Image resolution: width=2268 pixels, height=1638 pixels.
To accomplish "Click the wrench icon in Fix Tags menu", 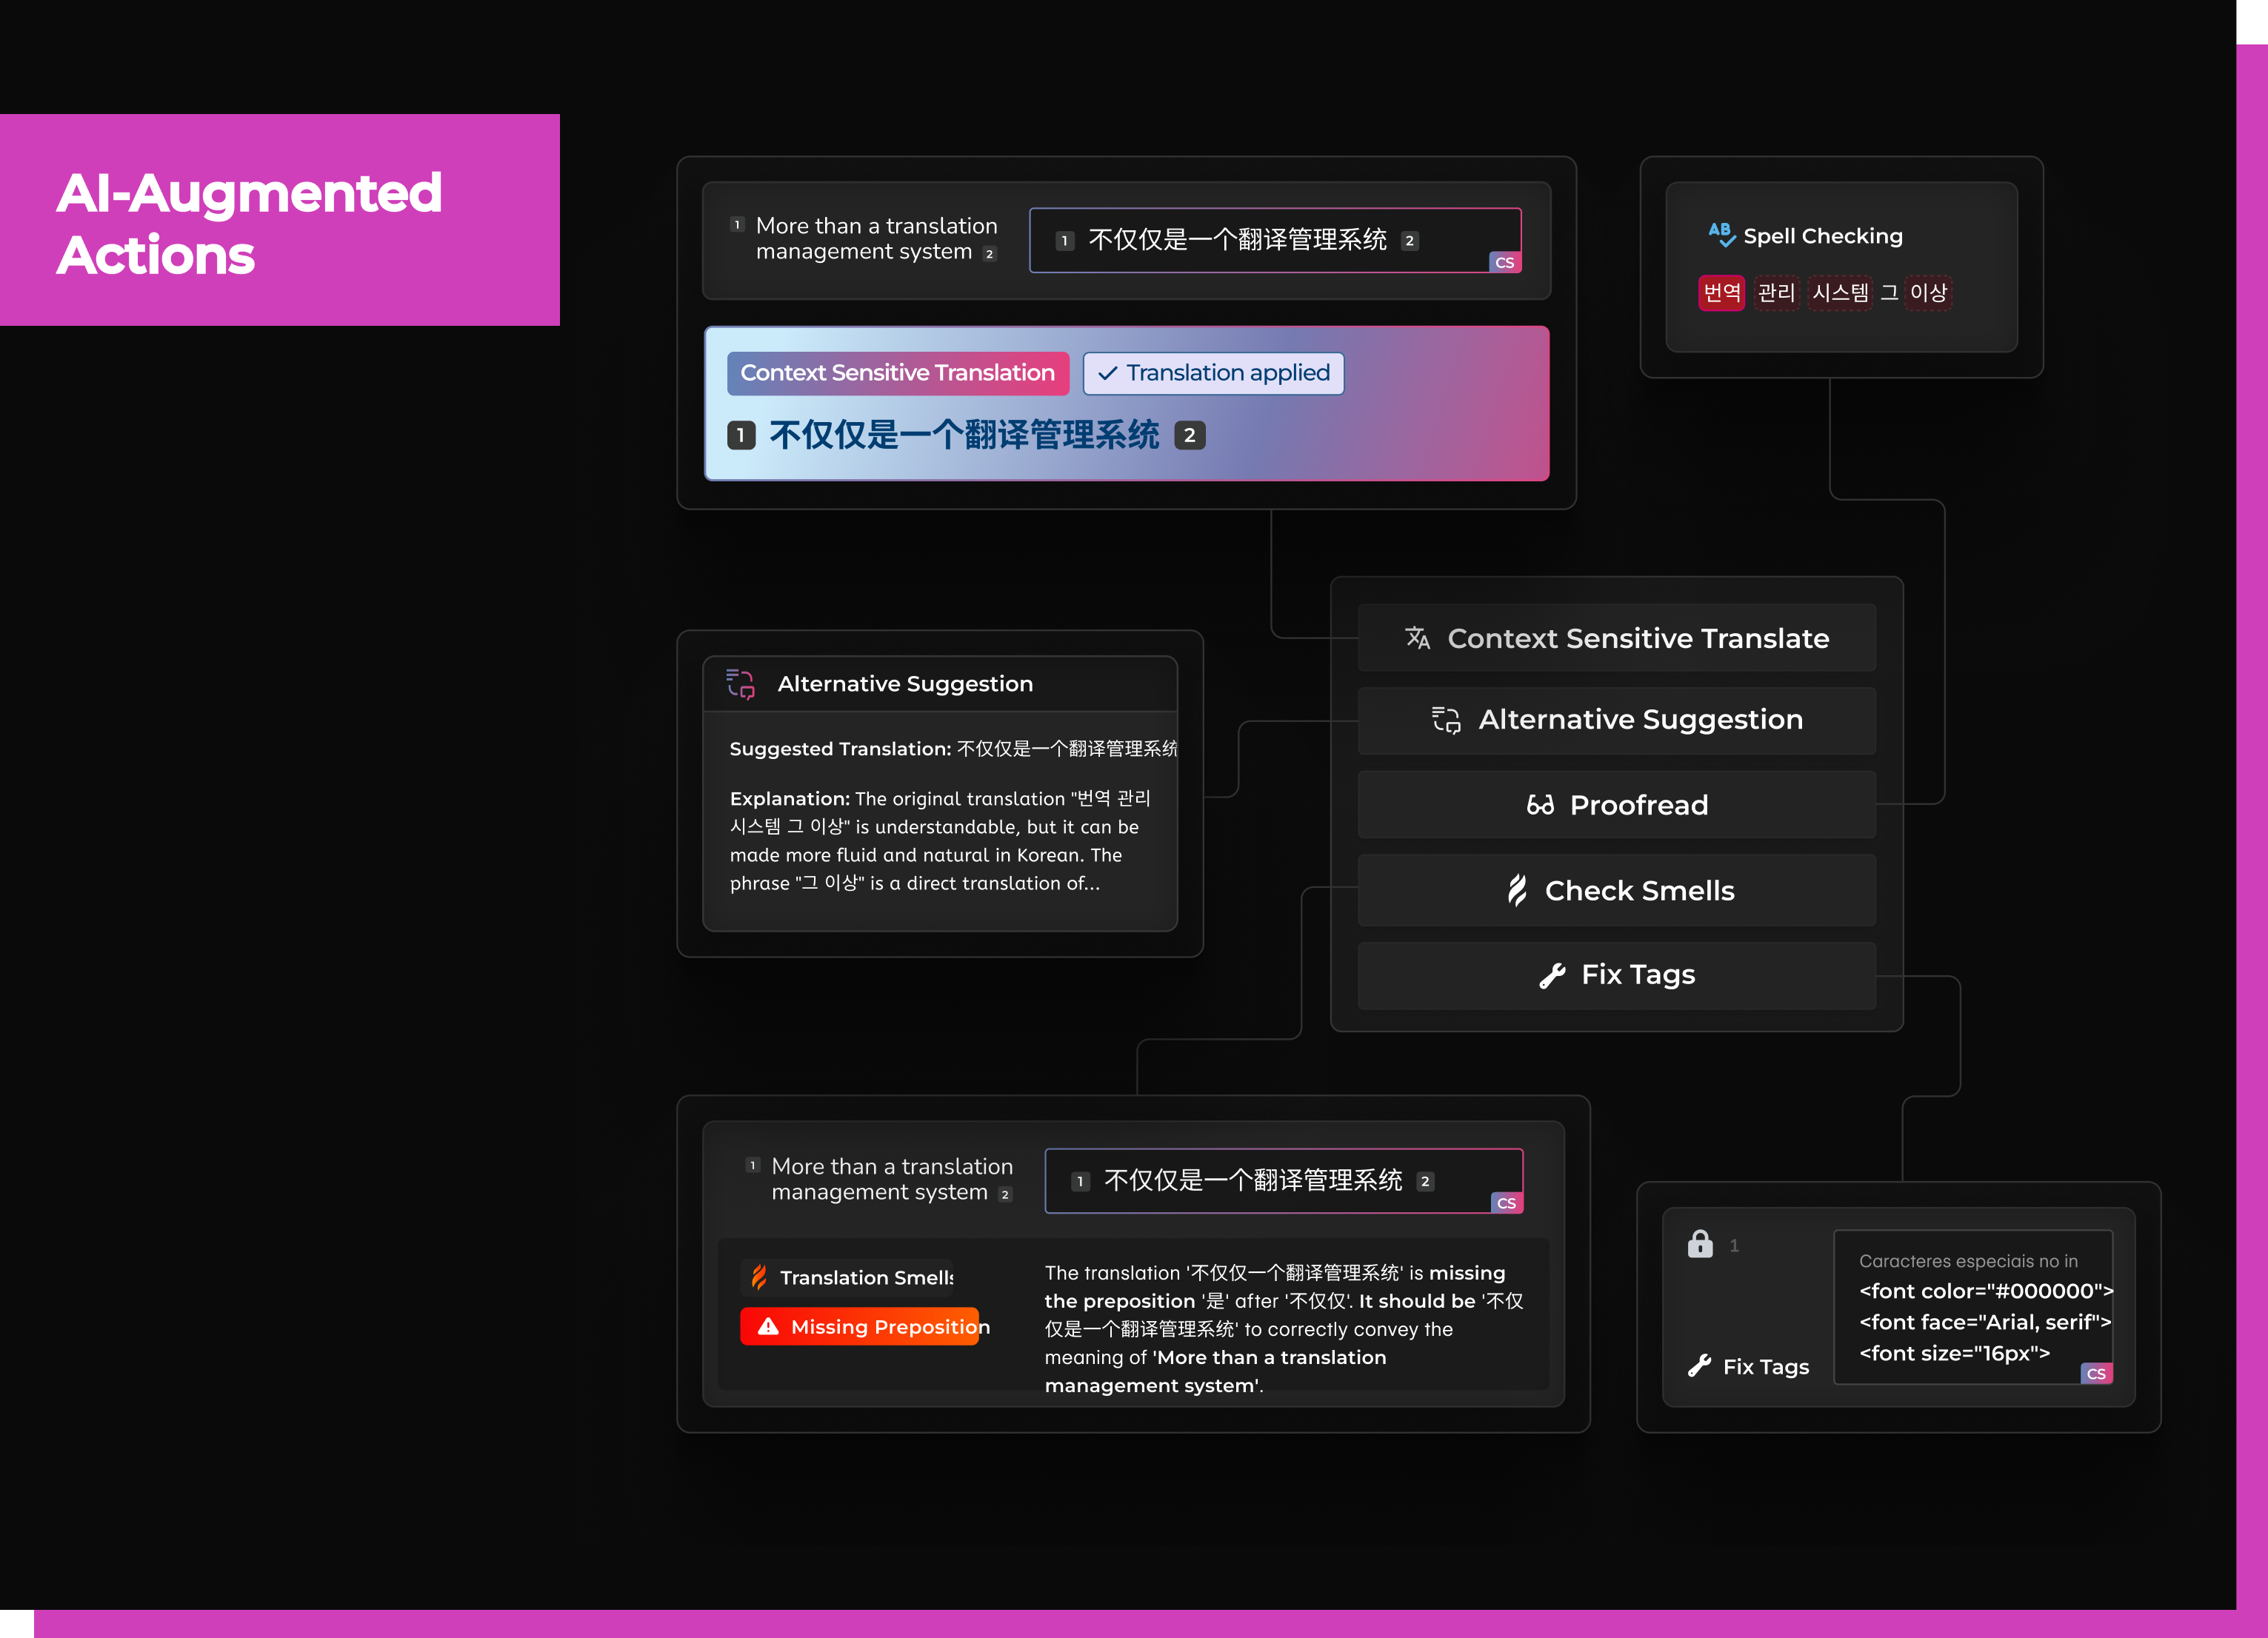I will pyautogui.click(x=1552, y=975).
